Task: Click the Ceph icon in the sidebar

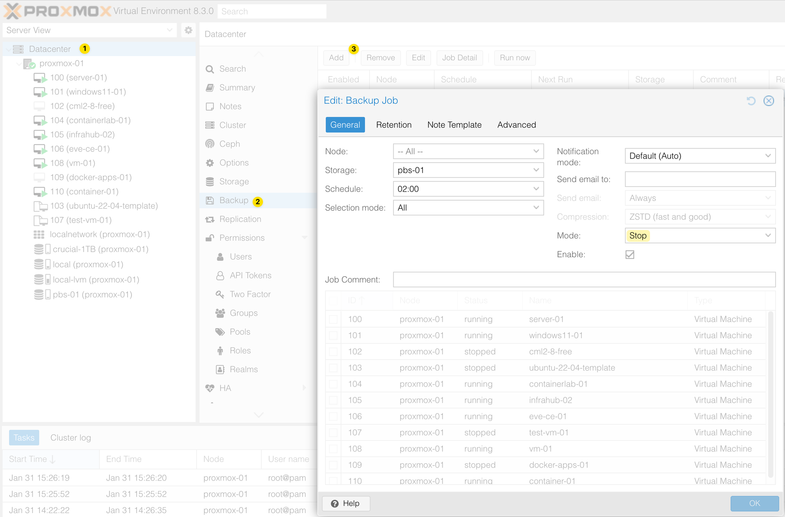Action: point(210,144)
